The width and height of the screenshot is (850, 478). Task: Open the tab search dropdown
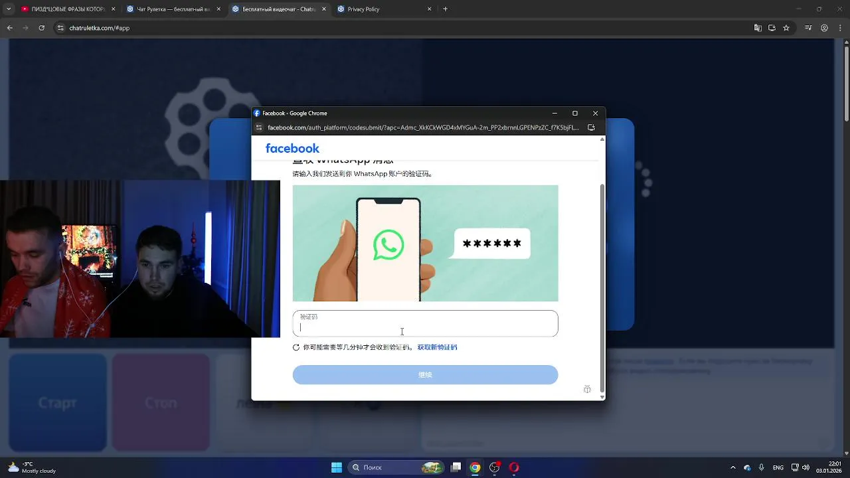[9, 9]
